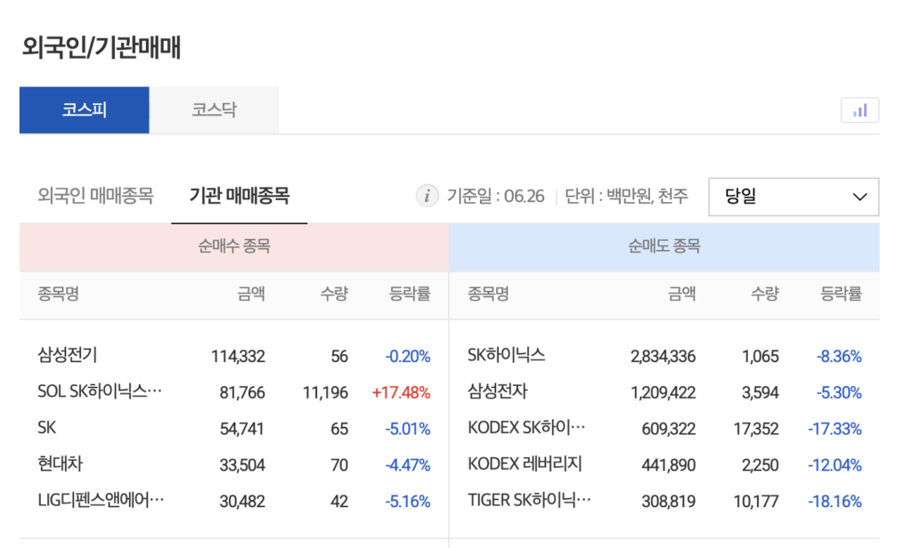Click the -17.33% change rate value
The image size is (912, 548).
click(x=835, y=429)
